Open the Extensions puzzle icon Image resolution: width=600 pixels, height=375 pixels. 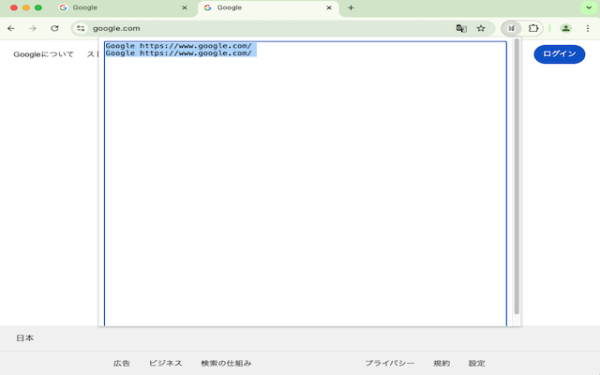tap(534, 28)
